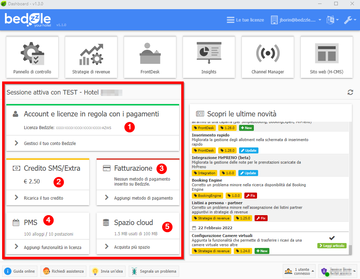This screenshot has width=360, height=279.
Task: Open Guida online help
Action: coord(20,271)
